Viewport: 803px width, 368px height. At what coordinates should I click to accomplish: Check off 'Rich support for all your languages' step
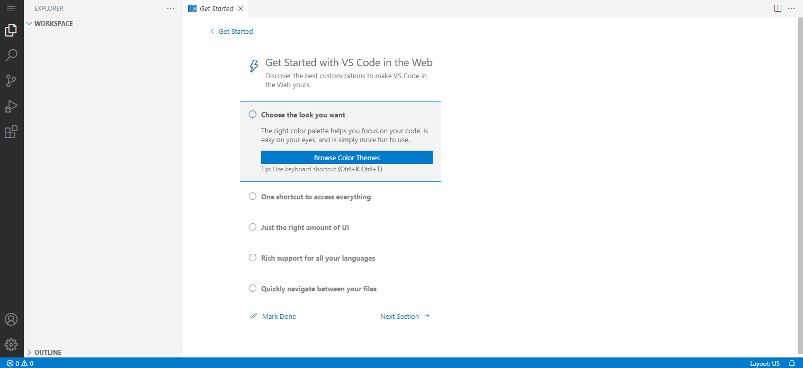253,258
